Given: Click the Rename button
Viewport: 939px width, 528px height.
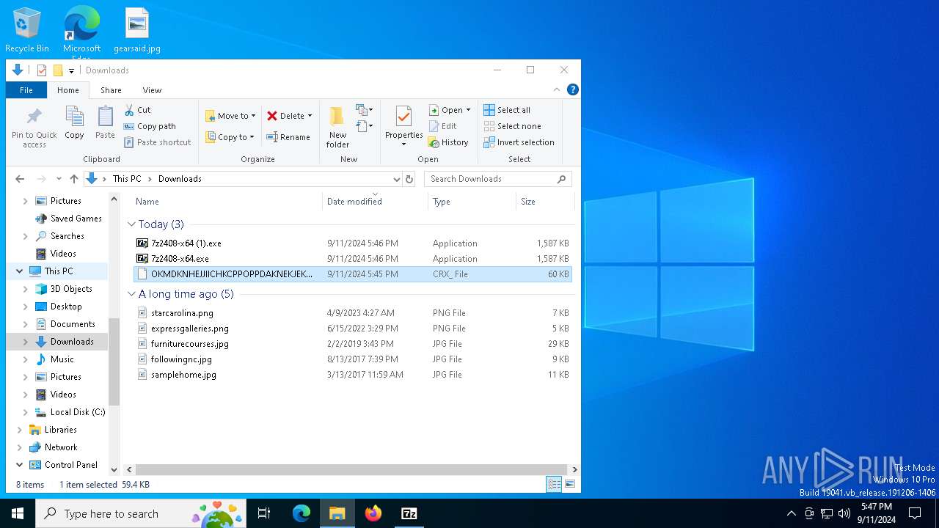Looking at the screenshot, I should tap(288, 137).
